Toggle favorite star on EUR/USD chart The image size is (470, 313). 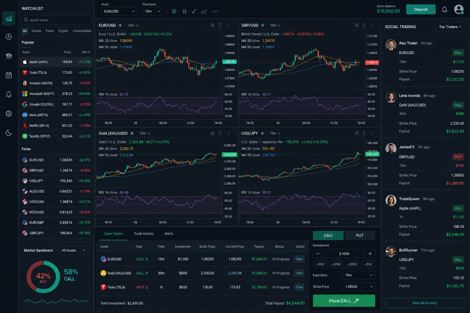click(120, 25)
